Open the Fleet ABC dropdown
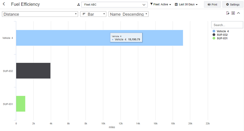Screen dimensions: 244x131 click(114, 5)
